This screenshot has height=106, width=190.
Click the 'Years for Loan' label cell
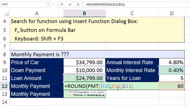[x=132, y=78]
